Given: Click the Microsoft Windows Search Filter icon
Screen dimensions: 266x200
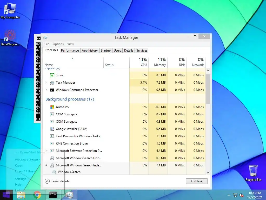Looking at the screenshot, I should pyautogui.click(x=52, y=158).
